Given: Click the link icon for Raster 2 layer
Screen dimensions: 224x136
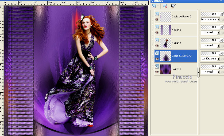Looking at the screenshot, I should tap(222, 27).
